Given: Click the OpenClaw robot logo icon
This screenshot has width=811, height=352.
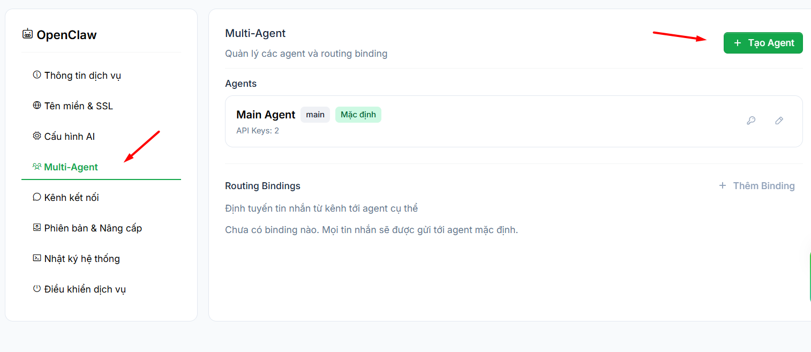Looking at the screenshot, I should [27, 34].
